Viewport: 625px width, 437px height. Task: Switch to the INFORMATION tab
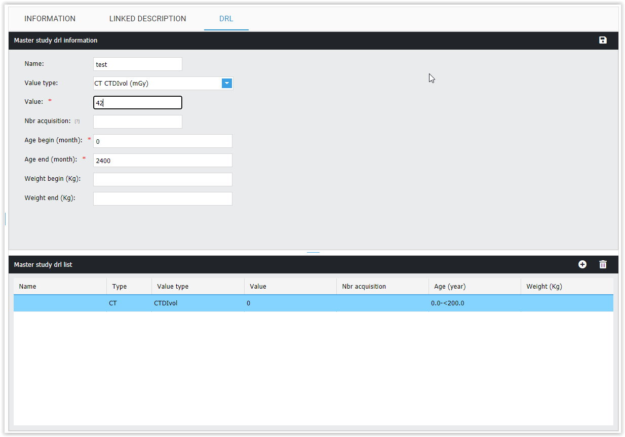coord(50,19)
